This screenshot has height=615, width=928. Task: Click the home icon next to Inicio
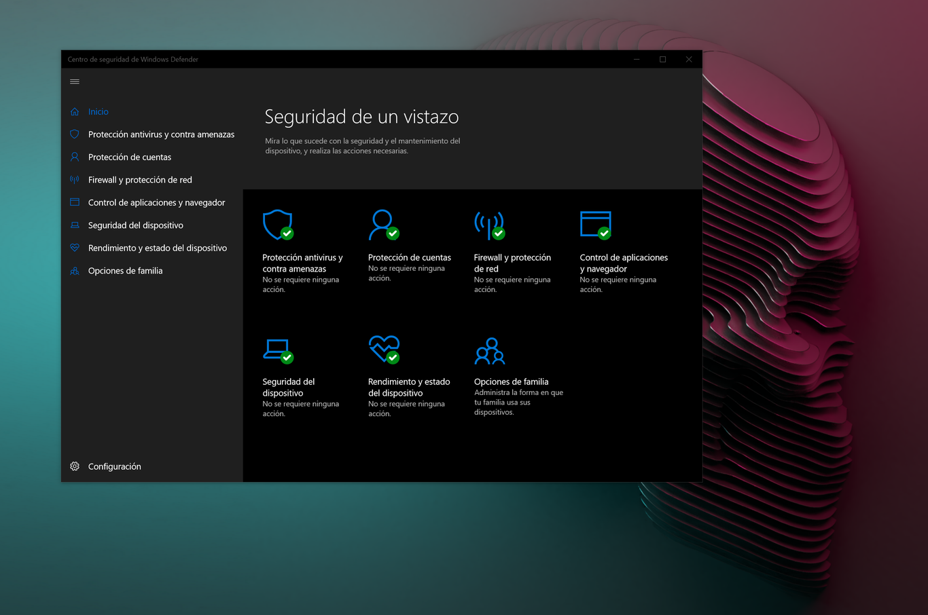74,111
